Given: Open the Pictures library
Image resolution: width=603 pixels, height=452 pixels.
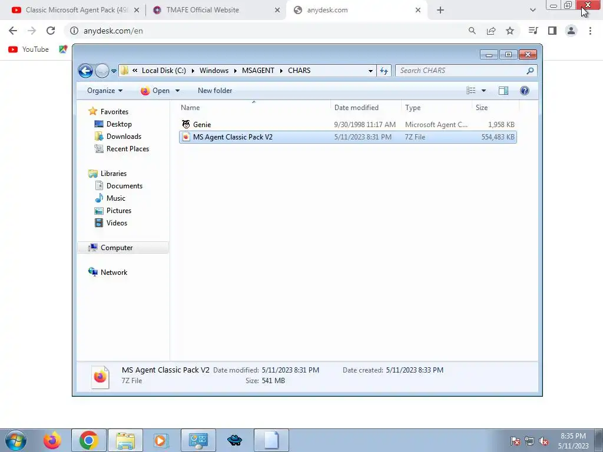Looking at the screenshot, I should point(119,211).
